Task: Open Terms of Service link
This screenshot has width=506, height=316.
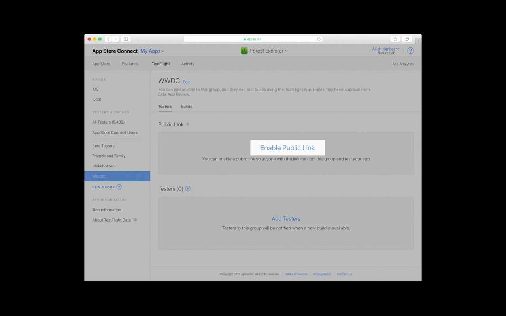Action: click(x=296, y=274)
